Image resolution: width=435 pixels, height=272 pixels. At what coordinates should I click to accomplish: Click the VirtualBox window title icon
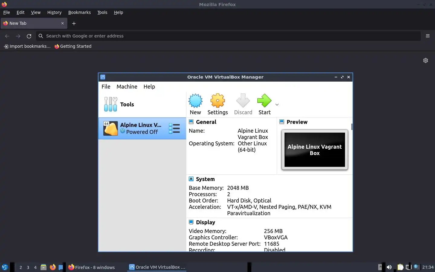tap(103, 77)
